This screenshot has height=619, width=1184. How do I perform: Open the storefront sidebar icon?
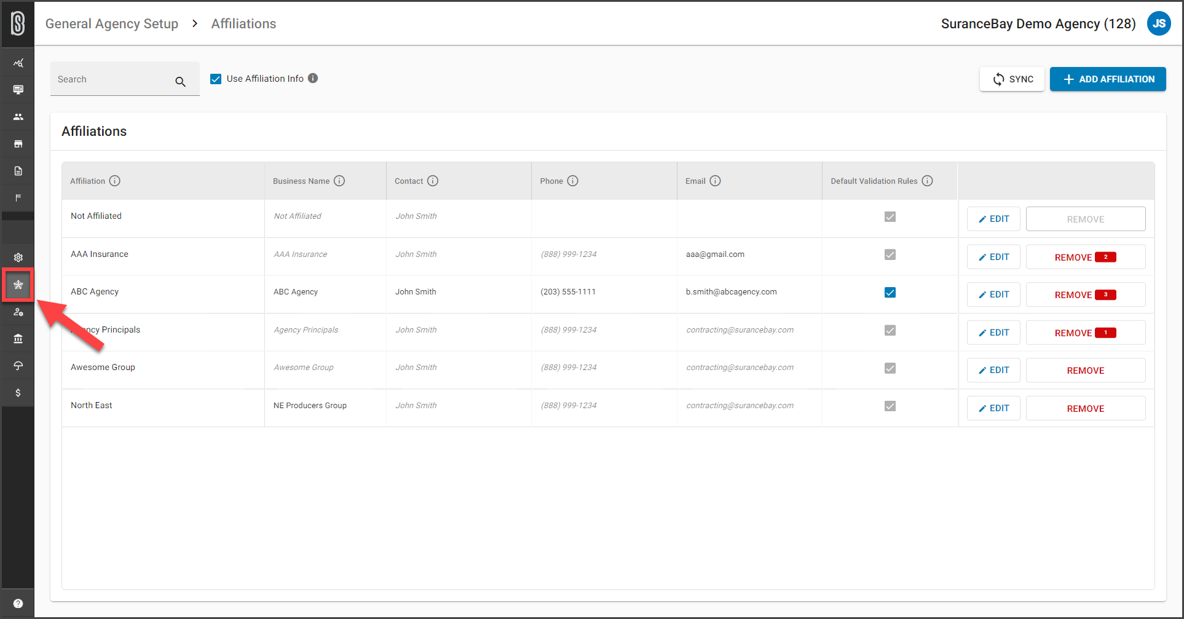(18, 144)
